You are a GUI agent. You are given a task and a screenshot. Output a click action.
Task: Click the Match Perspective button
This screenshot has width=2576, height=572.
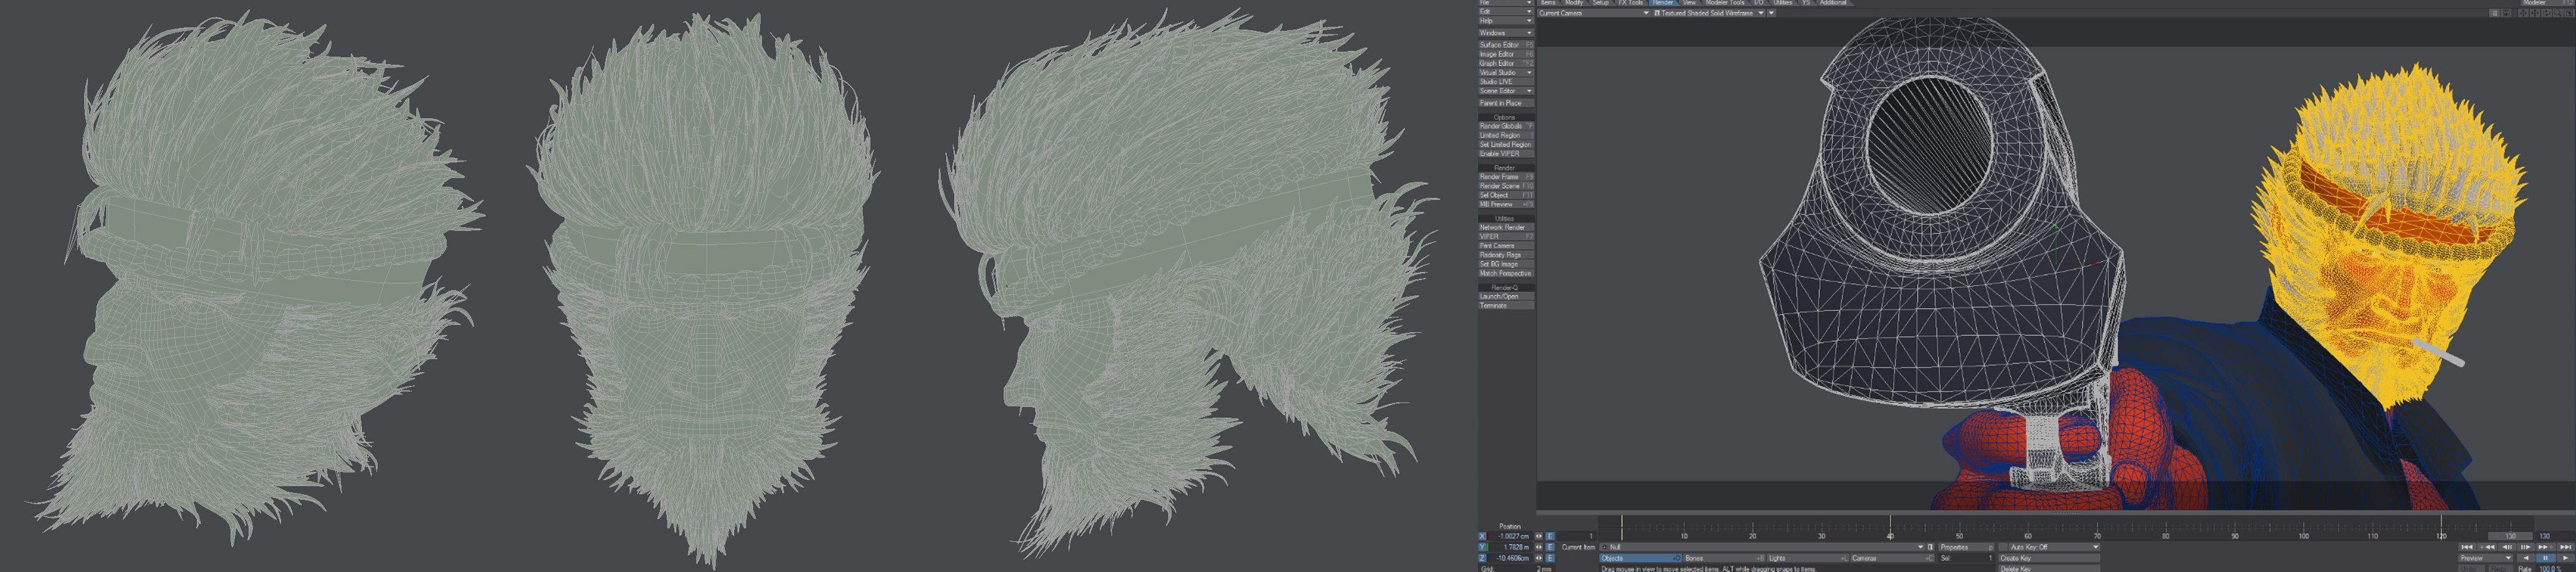pos(1506,273)
